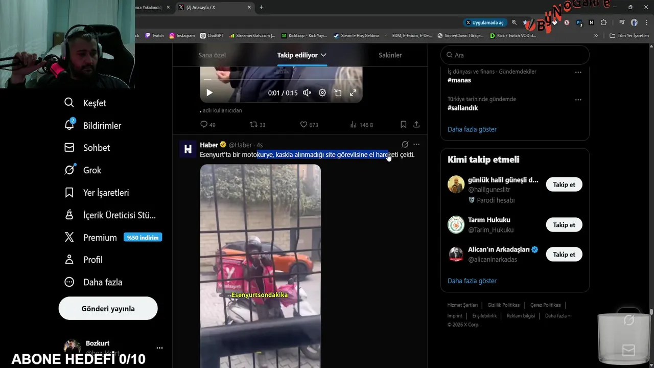This screenshot has height=368, width=654.
Task: Share the top video post
Action: click(x=416, y=124)
